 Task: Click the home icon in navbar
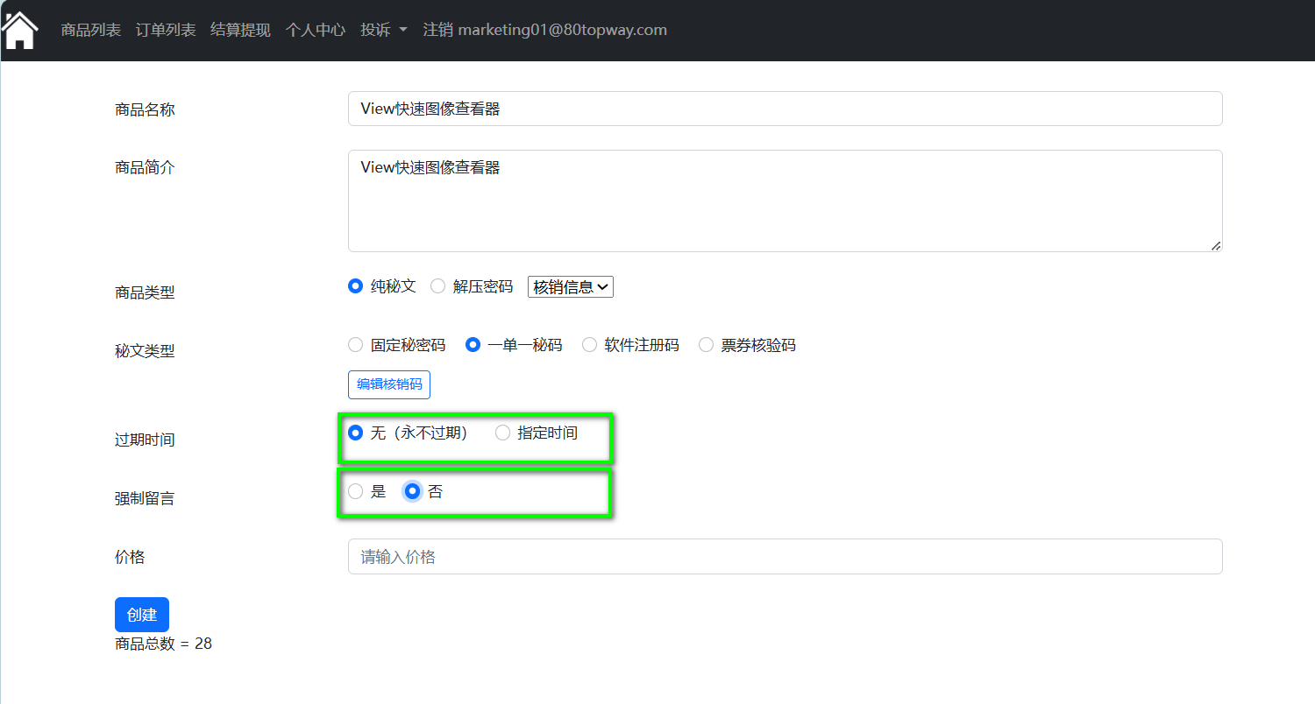[20, 31]
